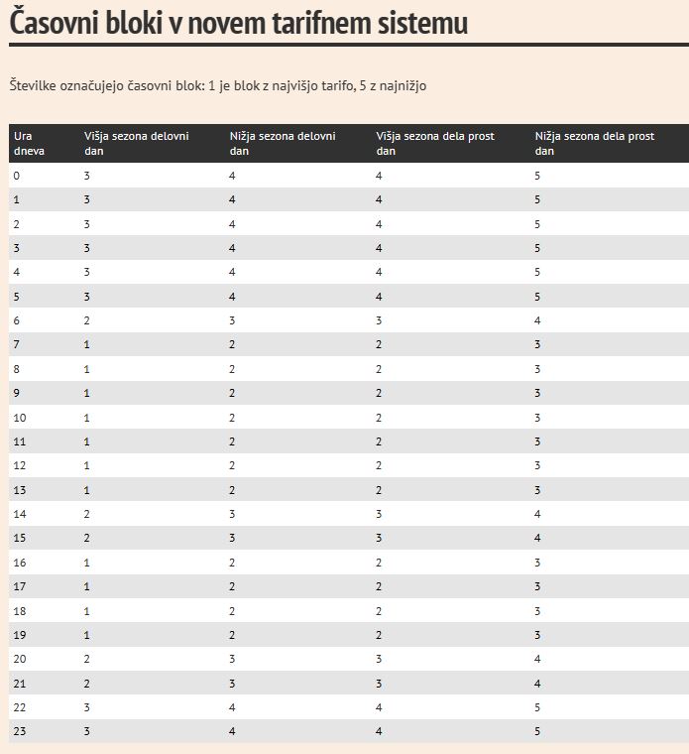
Task: Select the "Višja sezona delovni dan" header
Action: point(137,143)
